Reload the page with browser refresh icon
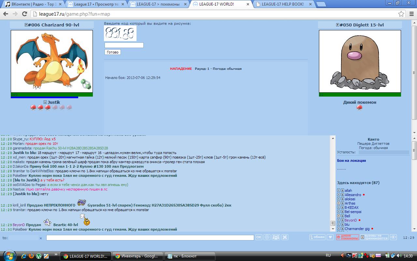 (24, 14)
